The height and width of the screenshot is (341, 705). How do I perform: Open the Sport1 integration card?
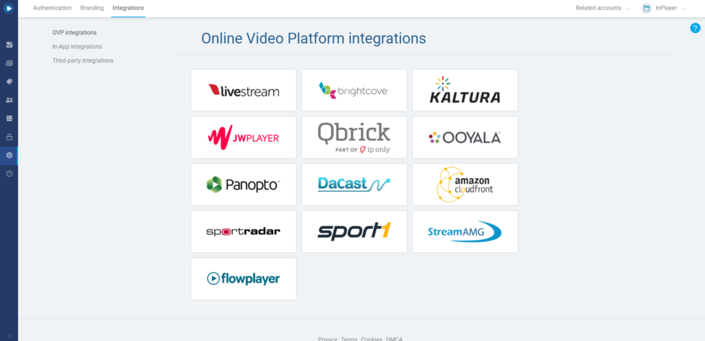355,232
